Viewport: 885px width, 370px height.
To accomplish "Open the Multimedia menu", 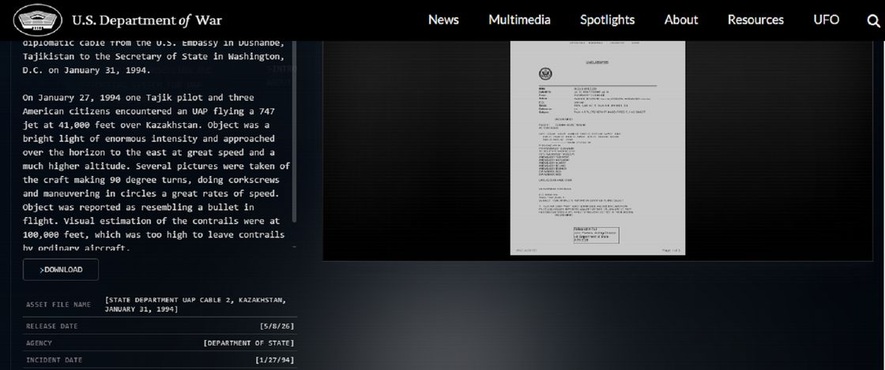I will click(x=519, y=20).
